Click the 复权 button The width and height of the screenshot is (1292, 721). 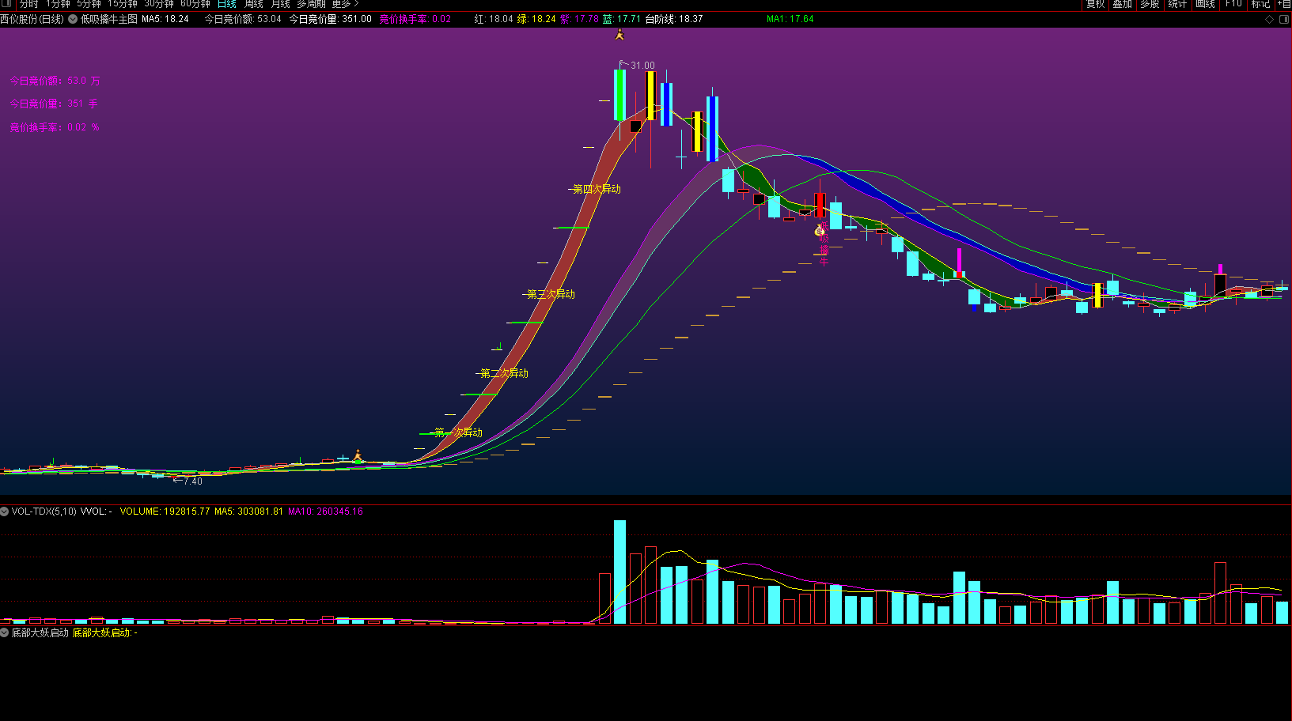[1095, 4]
